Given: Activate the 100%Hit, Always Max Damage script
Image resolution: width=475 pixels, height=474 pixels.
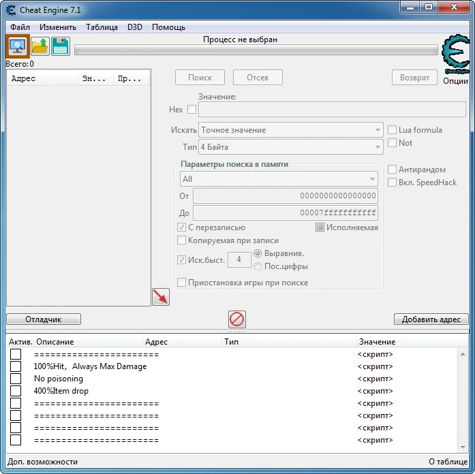Looking at the screenshot, I should (16, 366).
